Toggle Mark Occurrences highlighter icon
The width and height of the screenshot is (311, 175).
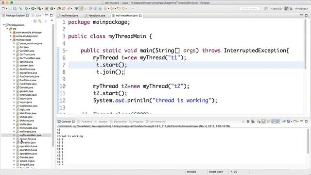point(81,9)
